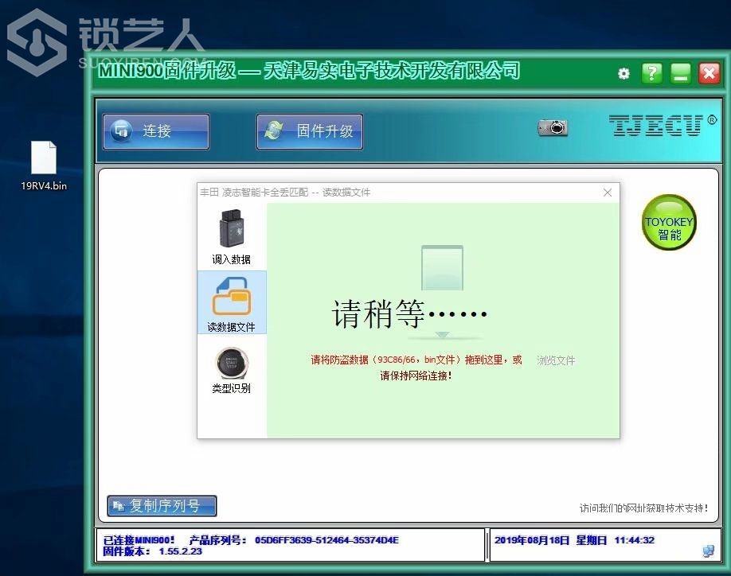The width and height of the screenshot is (731, 576).
Task: Click the 复制序列号 copy serial button
Action: (162, 506)
